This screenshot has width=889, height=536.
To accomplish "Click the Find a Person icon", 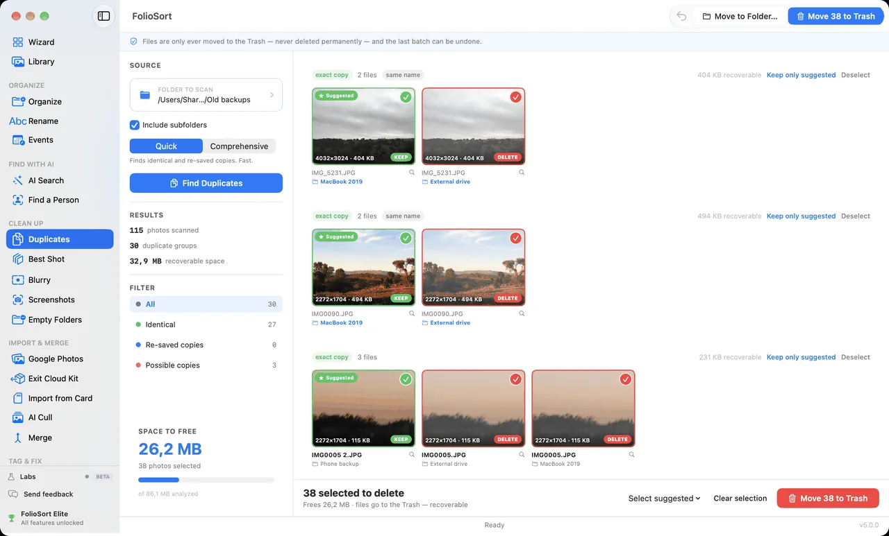I will click(x=18, y=200).
